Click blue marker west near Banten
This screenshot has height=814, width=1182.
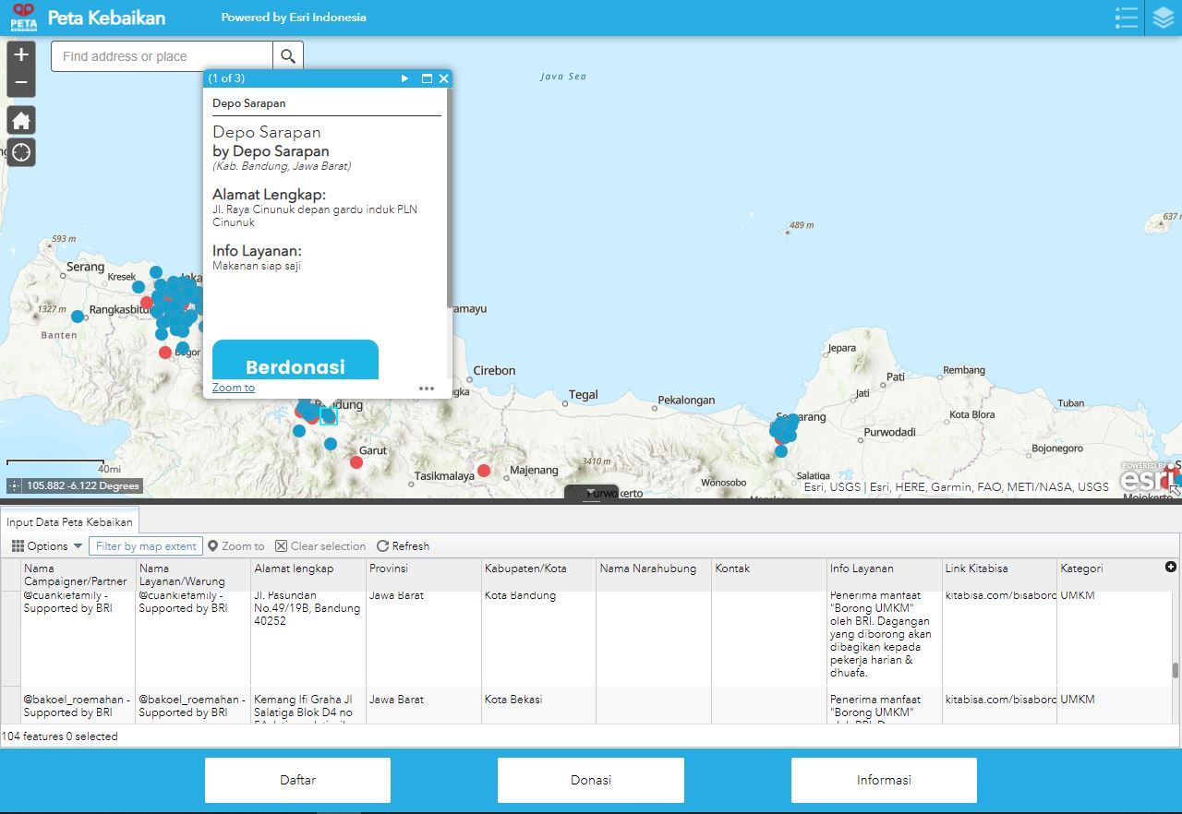[x=78, y=317]
